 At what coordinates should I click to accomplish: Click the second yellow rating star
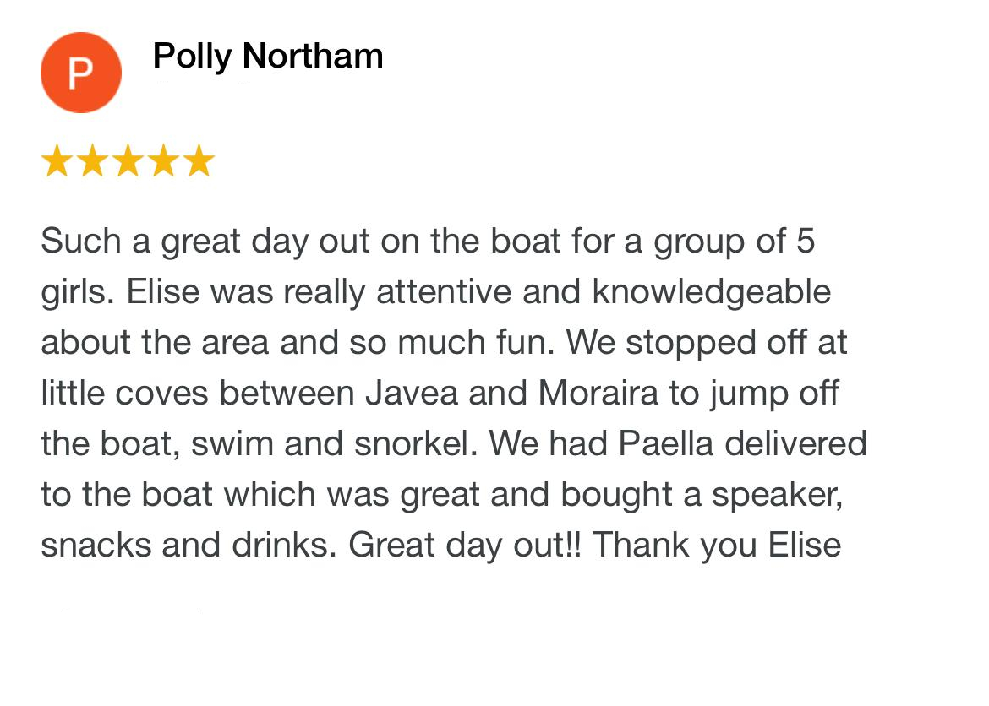coord(93,160)
